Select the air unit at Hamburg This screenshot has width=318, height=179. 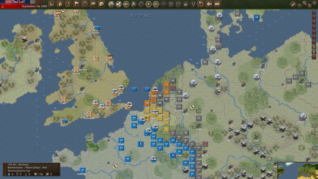(218, 62)
